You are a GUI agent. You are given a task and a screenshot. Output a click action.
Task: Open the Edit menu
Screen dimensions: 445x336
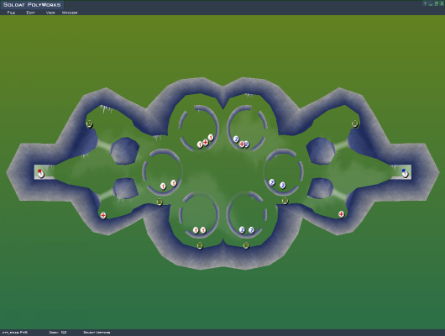(x=31, y=13)
